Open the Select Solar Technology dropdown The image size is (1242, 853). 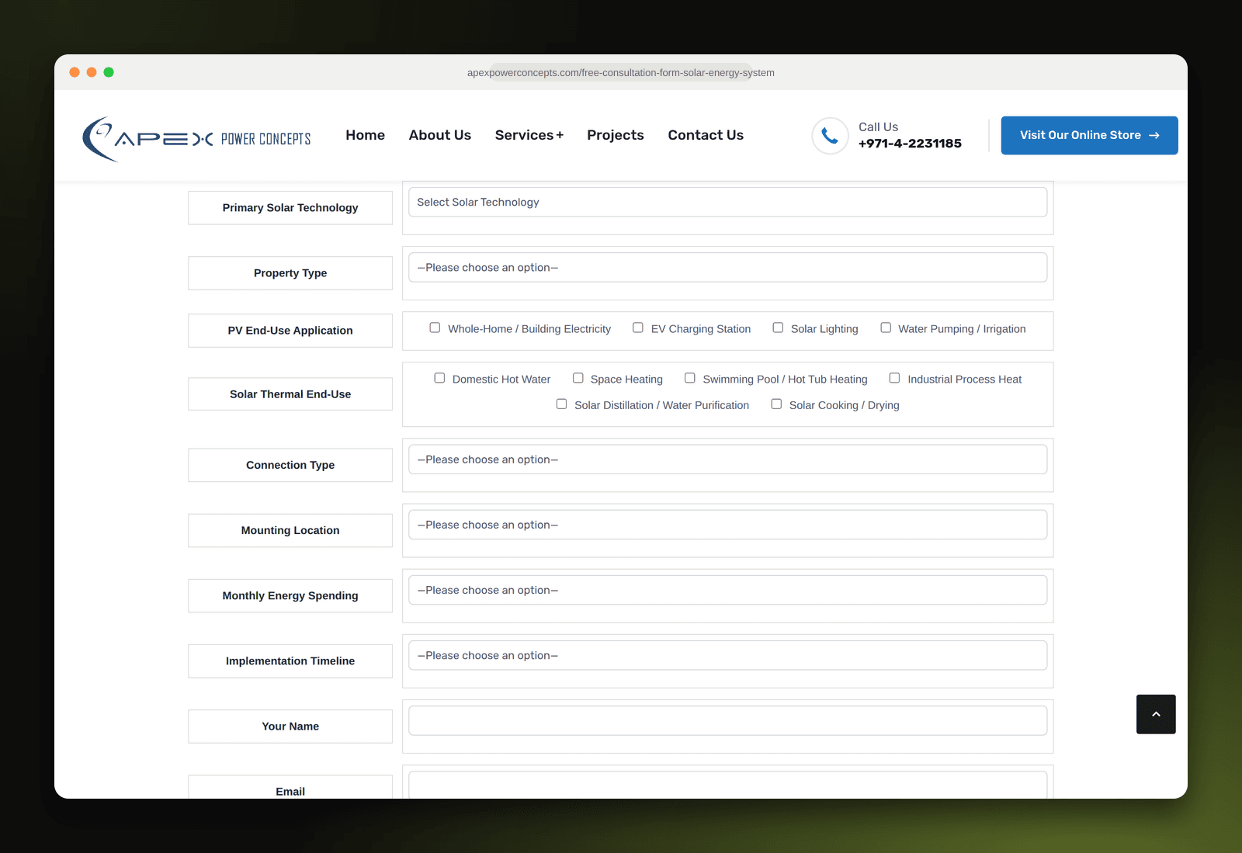click(x=727, y=202)
